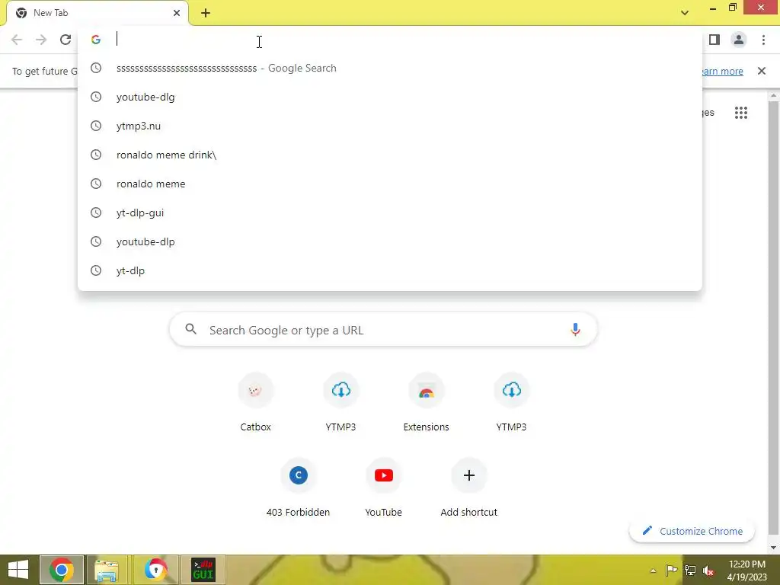Open the first YTMP3 shortcut
This screenshot has height=585, width=780.
pyautogui.click(x=340, y=402)
